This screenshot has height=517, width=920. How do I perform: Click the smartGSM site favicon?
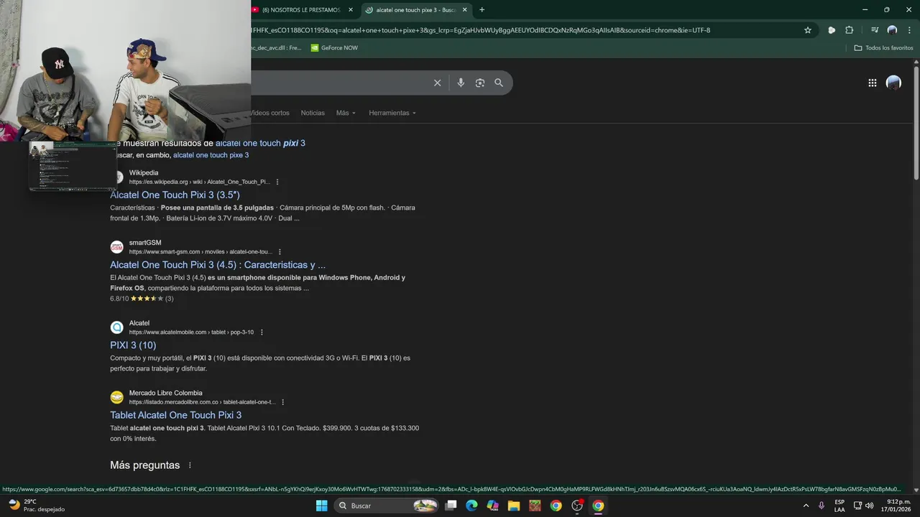116,247
